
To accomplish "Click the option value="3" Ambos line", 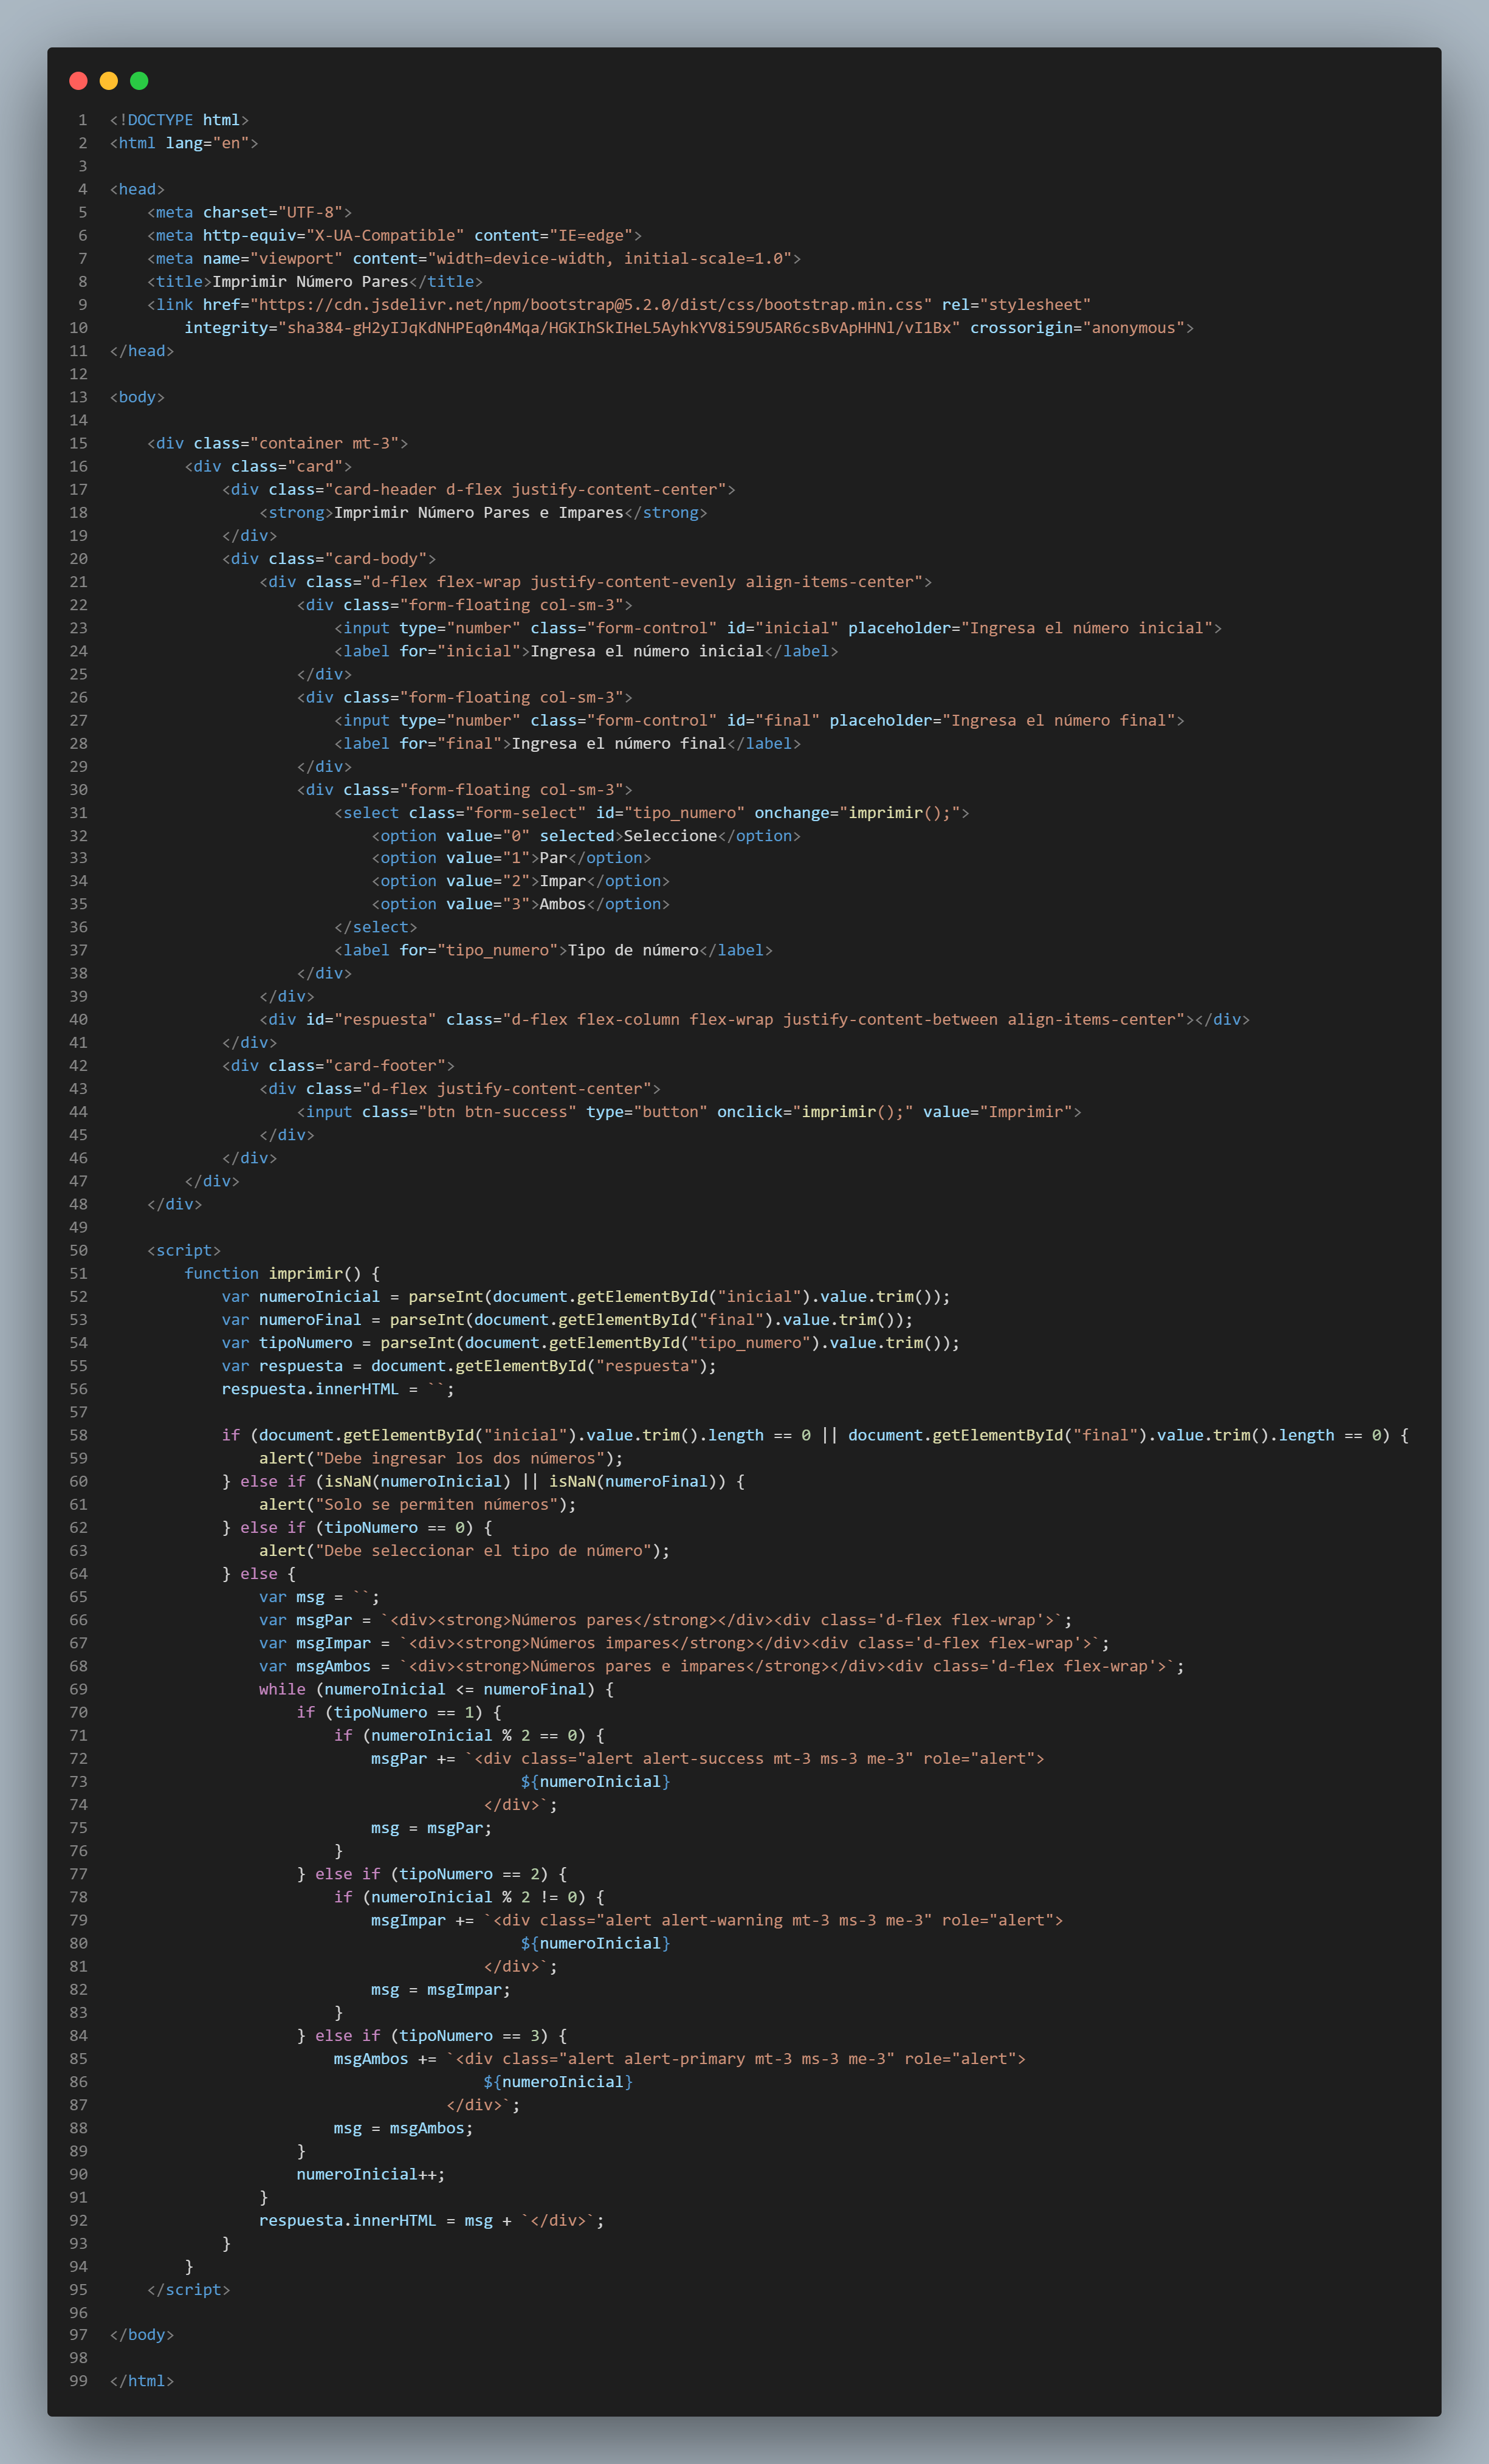I will click(x=520, y=903).
